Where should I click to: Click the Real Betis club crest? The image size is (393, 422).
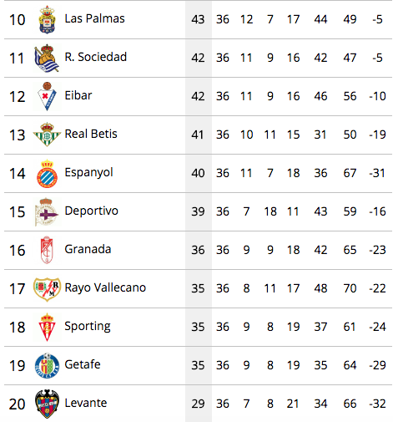pyautogui.click(x=47, y=135)
